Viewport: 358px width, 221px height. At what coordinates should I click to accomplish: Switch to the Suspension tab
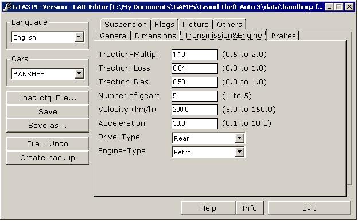coord(125,24)
